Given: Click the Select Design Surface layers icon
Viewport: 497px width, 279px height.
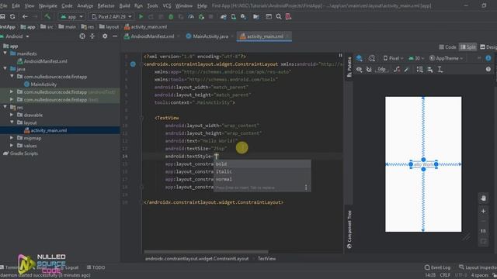Looking at the screenshot, I should point(359,58).
